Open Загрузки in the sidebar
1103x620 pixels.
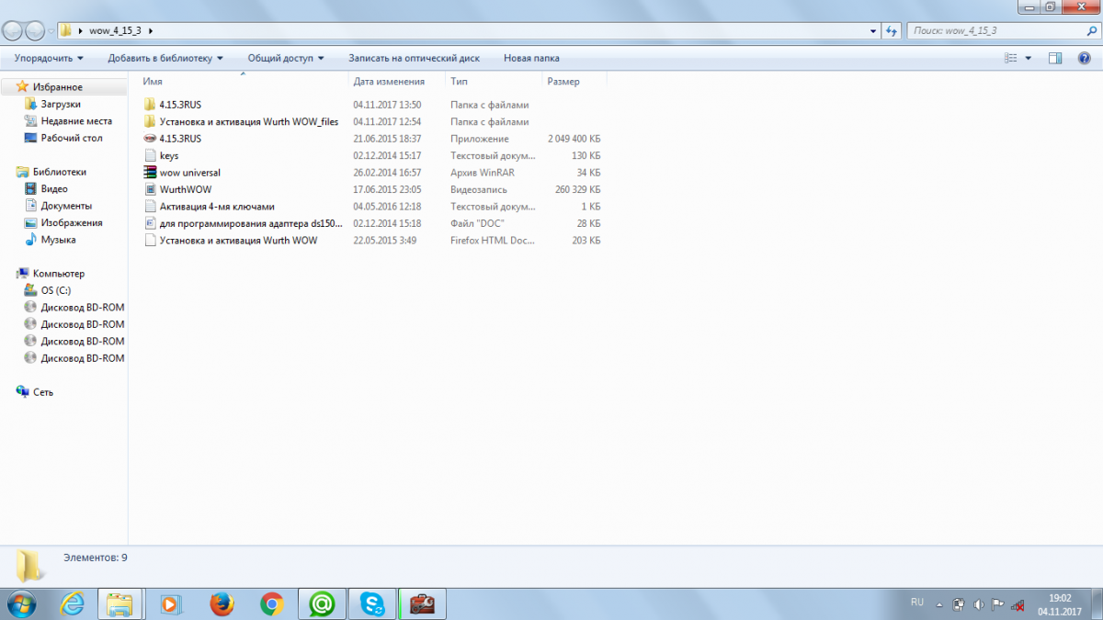point(61,104)
